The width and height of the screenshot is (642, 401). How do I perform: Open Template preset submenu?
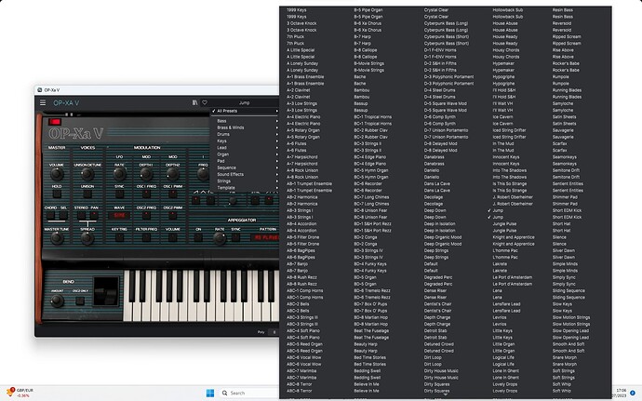coord(245,188)
